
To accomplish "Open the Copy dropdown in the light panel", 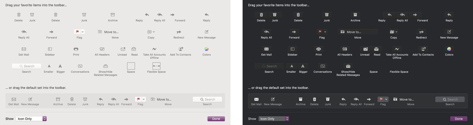I will [151, 32].
